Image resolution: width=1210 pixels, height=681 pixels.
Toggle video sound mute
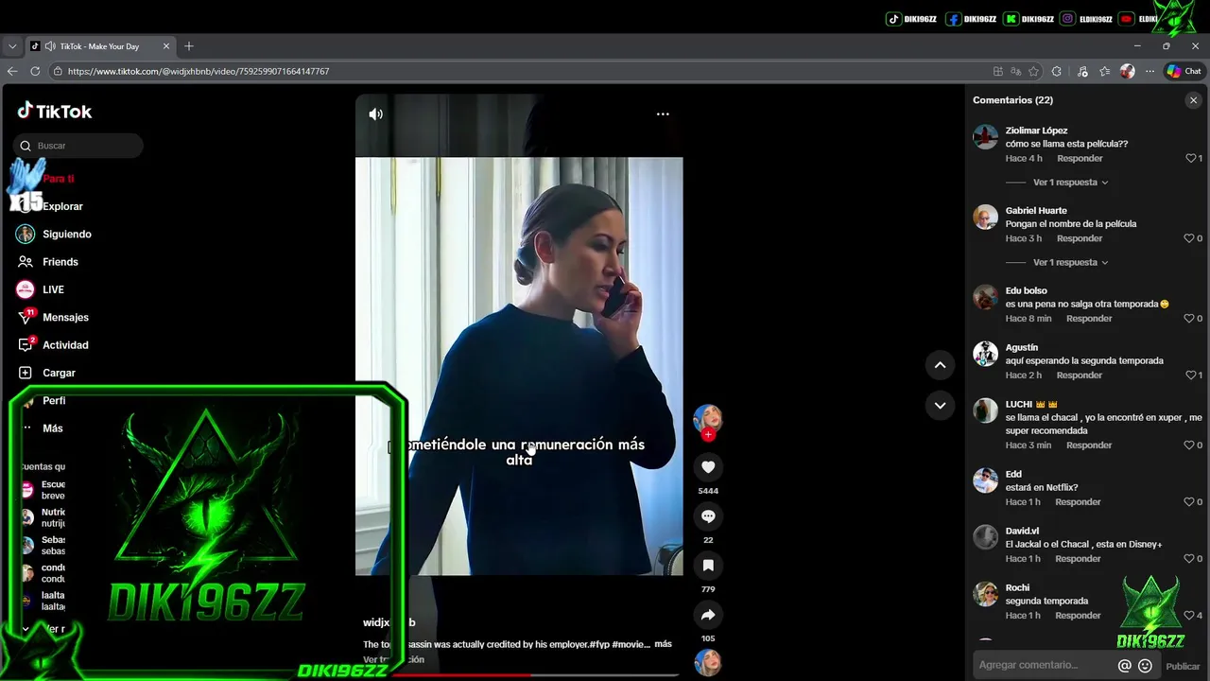pos(376,113)
